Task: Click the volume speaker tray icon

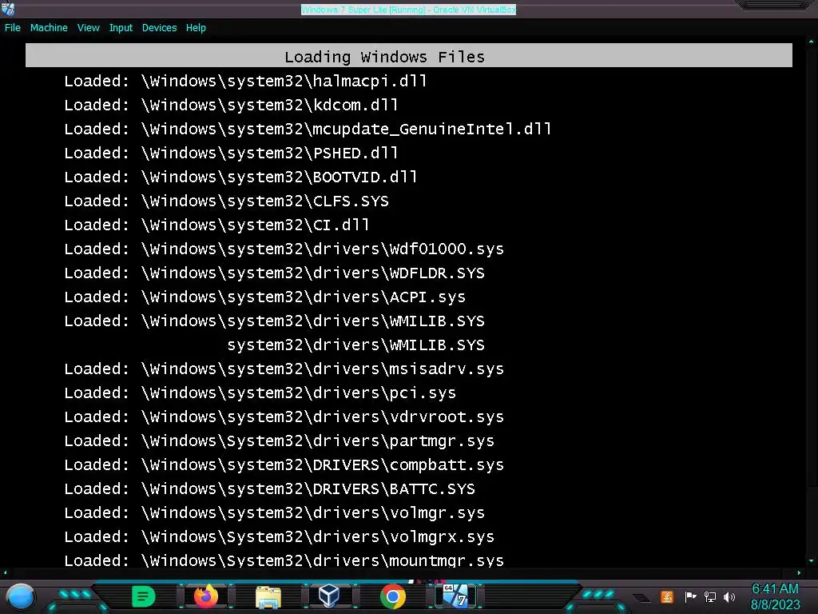Action: click(x=729, y=596)
